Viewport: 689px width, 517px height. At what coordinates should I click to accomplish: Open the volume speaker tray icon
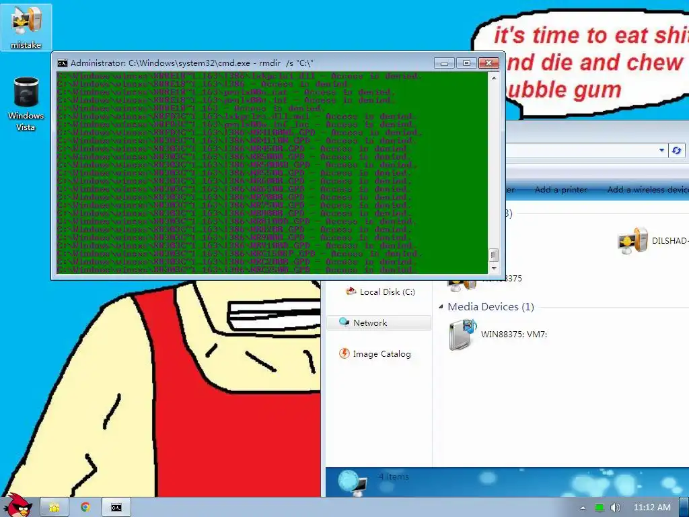tap(615, 508)
